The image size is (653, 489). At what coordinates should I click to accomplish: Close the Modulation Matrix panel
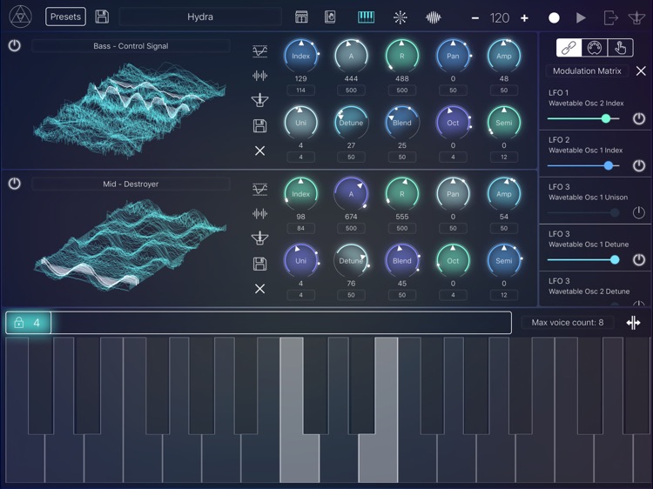641,71
